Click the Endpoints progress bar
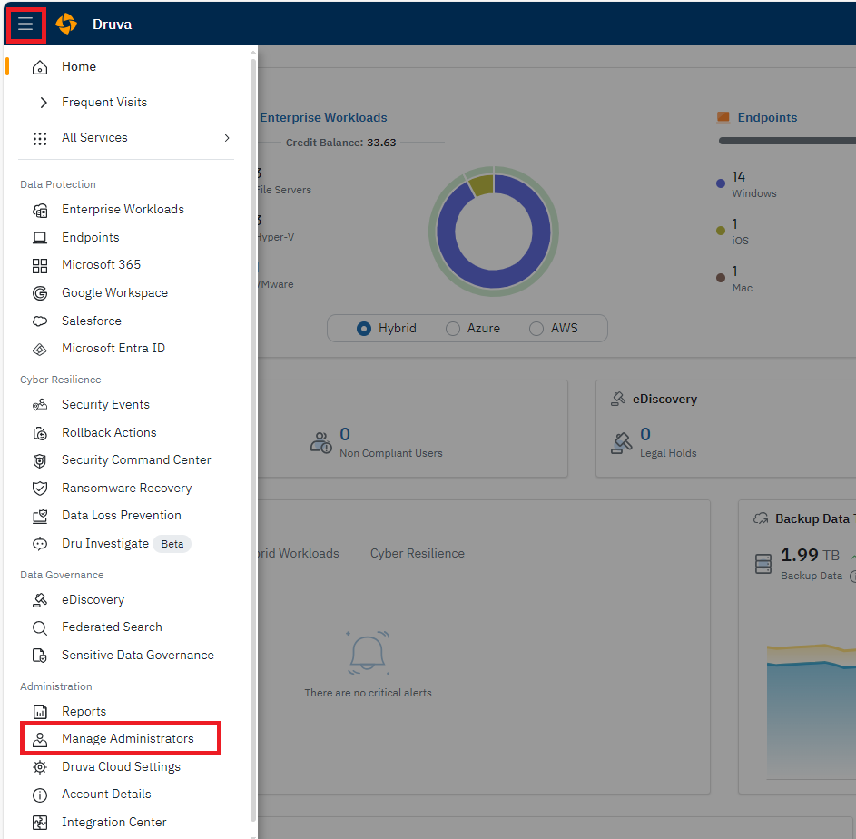Viewport: 856px width, 839px height. point(787,141)
